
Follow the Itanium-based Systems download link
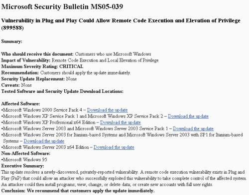[44, 141]
